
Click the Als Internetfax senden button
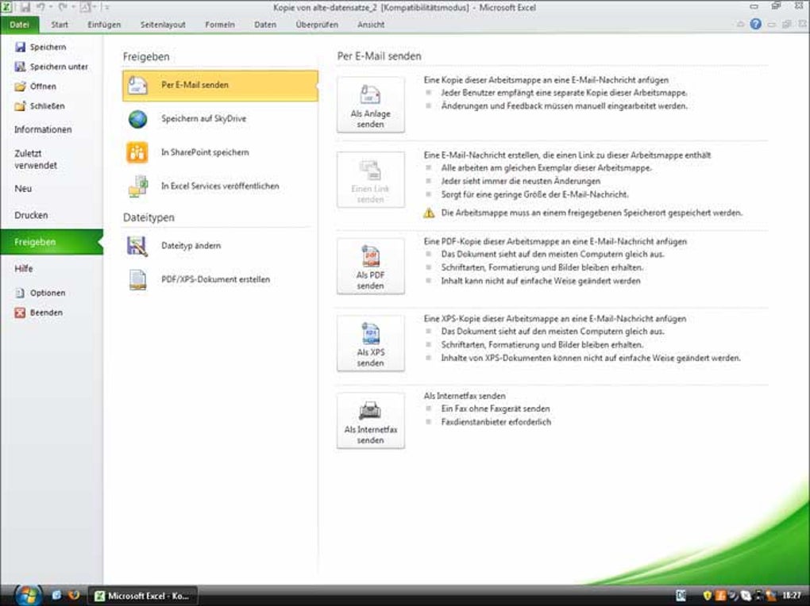coord(370,421)
